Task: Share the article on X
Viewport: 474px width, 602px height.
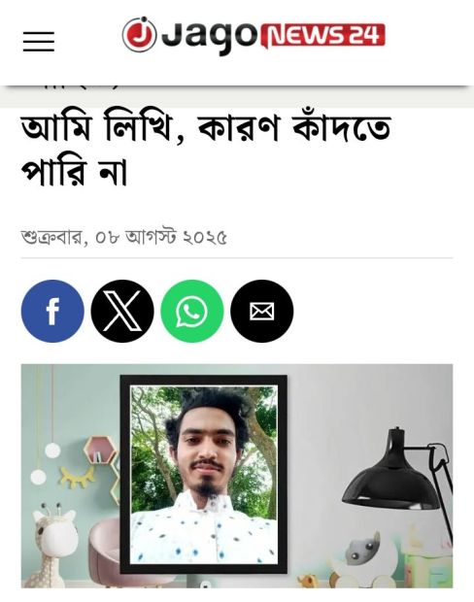Action: coord(122,311)
